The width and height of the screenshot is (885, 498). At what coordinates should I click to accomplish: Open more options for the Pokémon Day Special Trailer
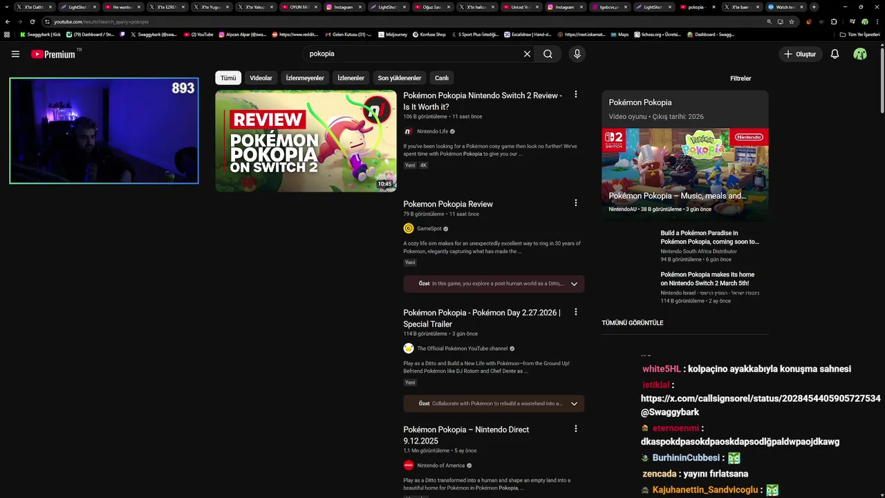[575, 312]
